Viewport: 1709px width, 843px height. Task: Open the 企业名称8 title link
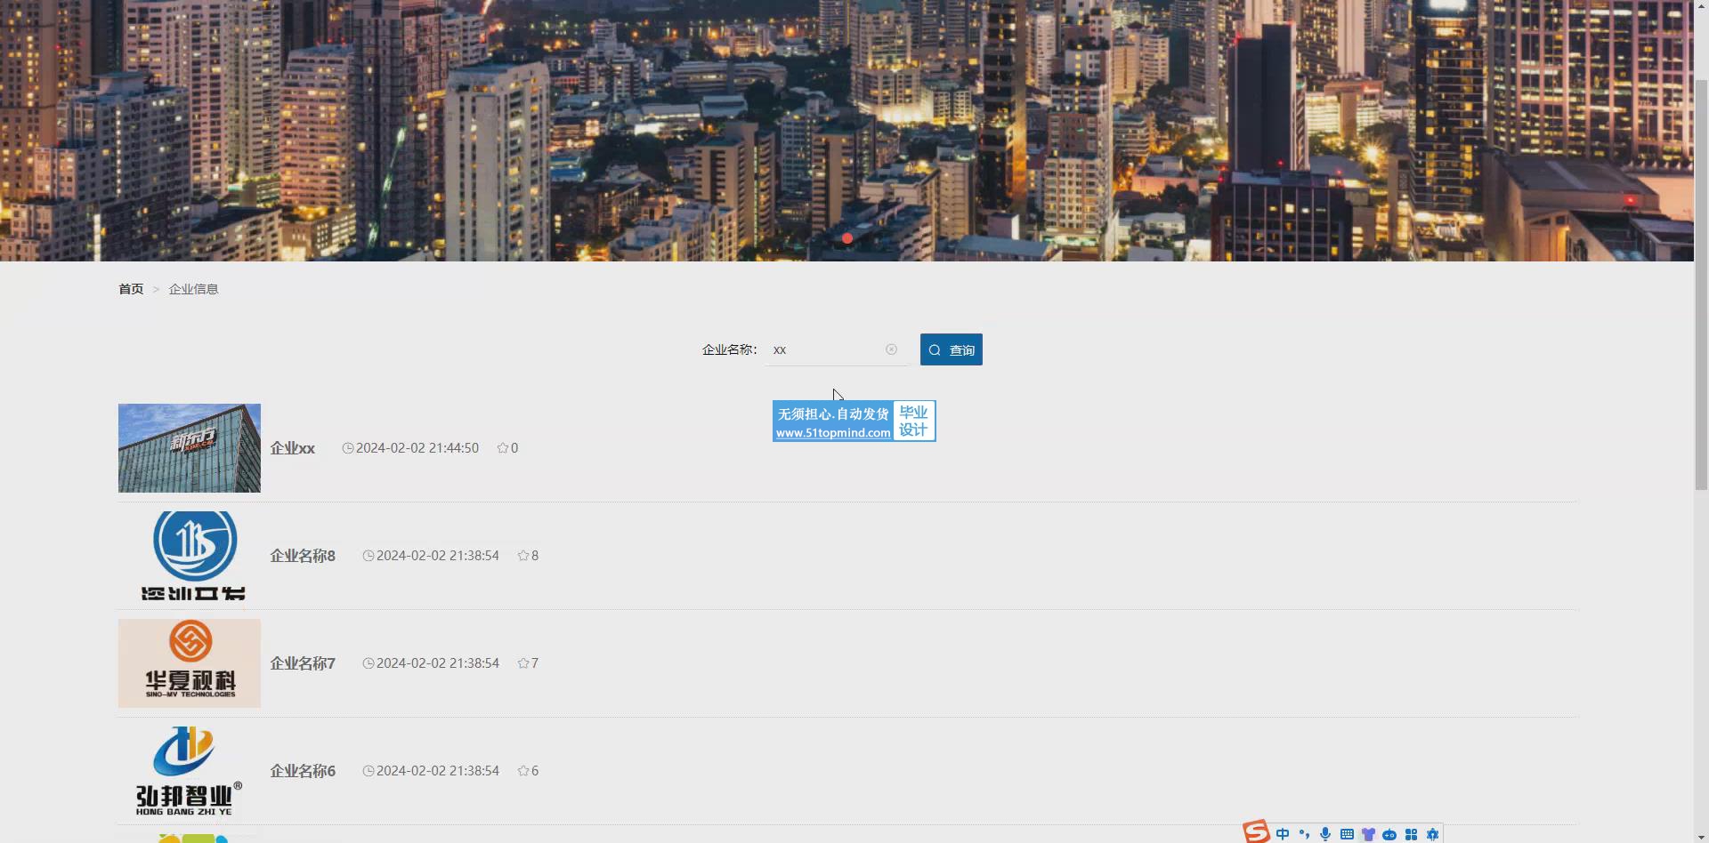click(303, 556)
